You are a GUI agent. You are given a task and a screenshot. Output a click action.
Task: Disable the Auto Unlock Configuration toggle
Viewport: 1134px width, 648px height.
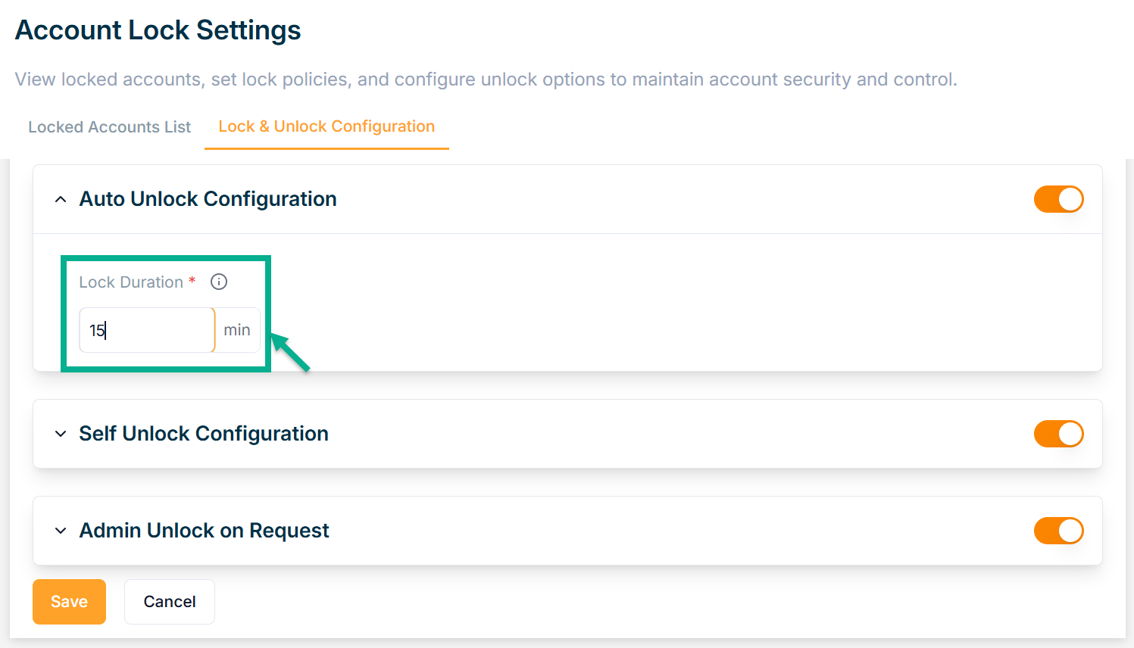coord(1058,199)
